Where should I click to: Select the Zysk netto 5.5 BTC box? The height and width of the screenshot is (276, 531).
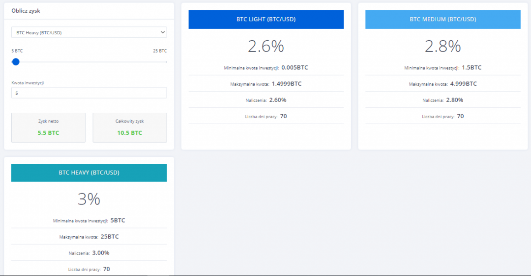click(48, 127)
